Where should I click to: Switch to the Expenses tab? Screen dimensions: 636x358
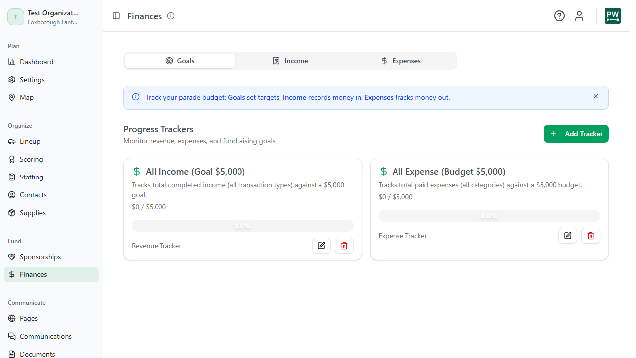(x=400, y=61)
